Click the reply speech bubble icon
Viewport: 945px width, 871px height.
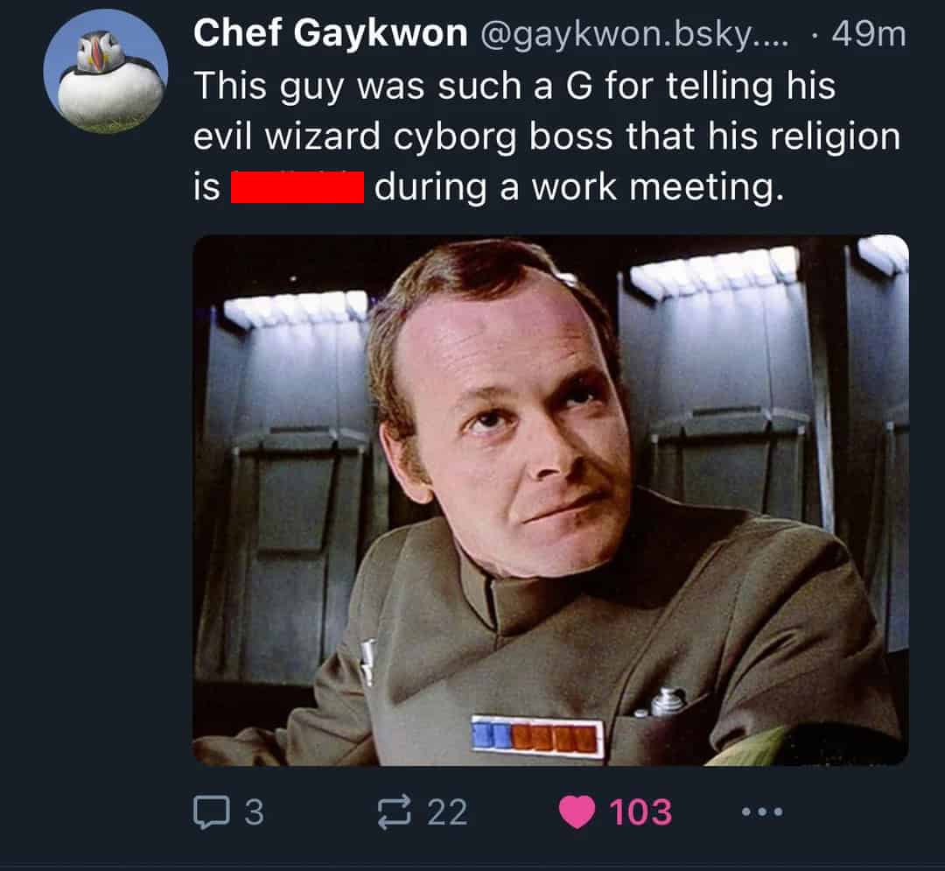209,812
